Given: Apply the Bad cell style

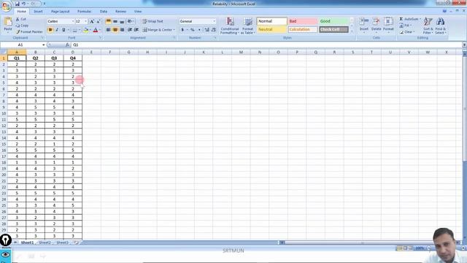Looking at the screenshot, I should pos(303,21).
